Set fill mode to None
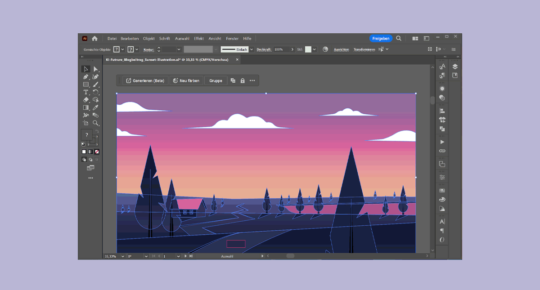Screen dimensions: 540x290 click(x=97, y=152)
